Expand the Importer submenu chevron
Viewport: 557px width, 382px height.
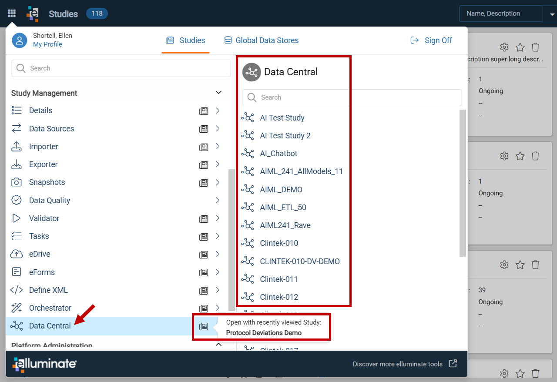click(x=218, y=146)
